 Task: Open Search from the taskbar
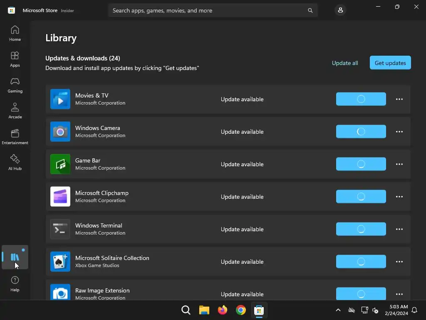186,310
